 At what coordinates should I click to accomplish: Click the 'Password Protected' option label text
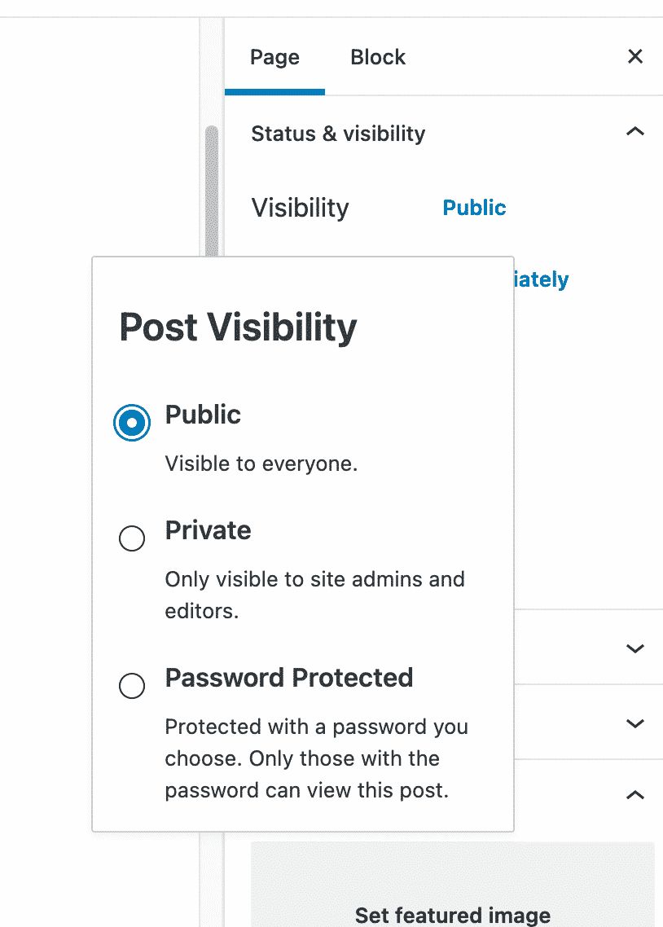pyautogui.click(x=289, y=678)
